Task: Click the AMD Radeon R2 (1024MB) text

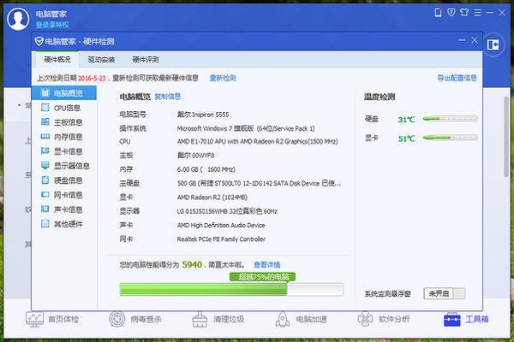Action: [212, 198]
